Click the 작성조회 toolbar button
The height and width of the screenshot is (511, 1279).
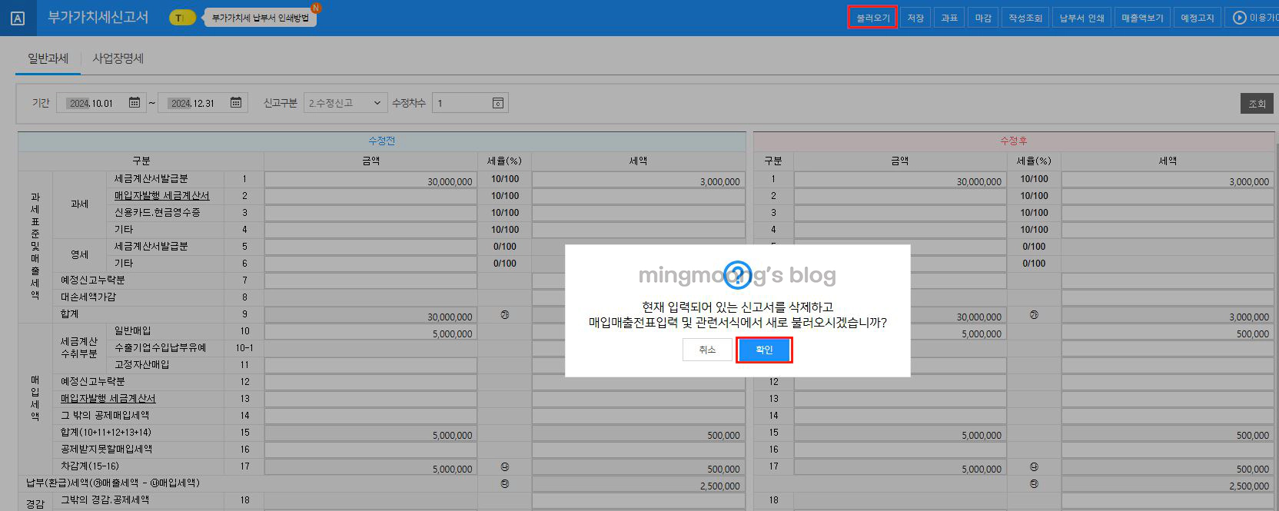pos(1025,18)
